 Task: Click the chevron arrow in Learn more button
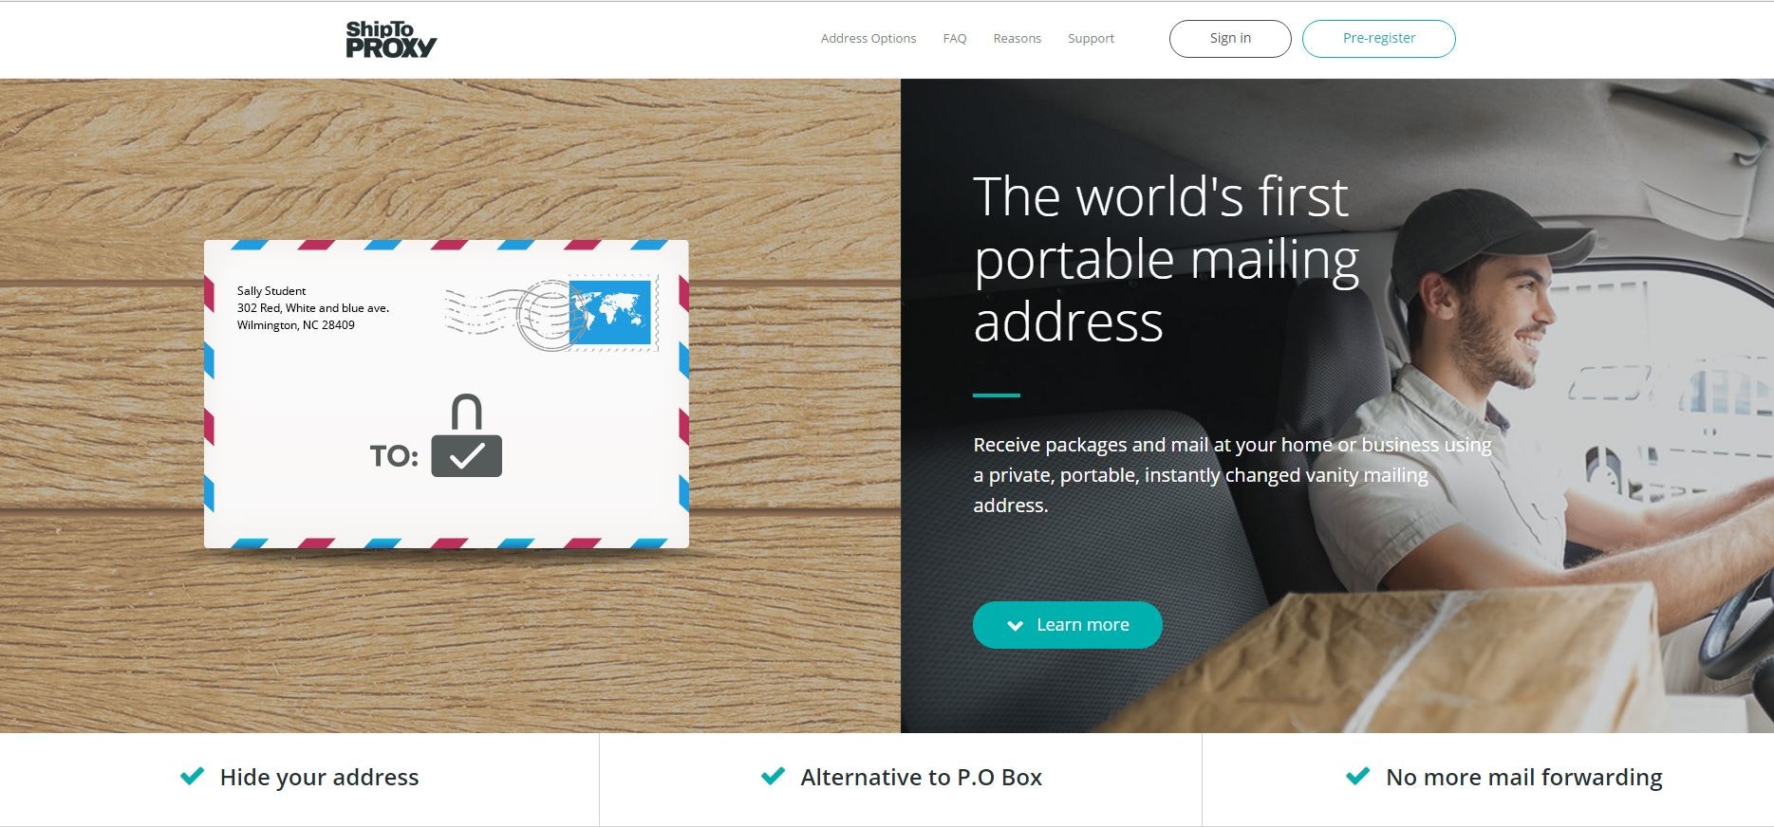[x=1015, y=625]
